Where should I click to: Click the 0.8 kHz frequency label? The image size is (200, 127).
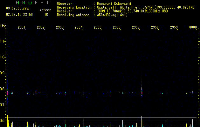click(3, 89)
